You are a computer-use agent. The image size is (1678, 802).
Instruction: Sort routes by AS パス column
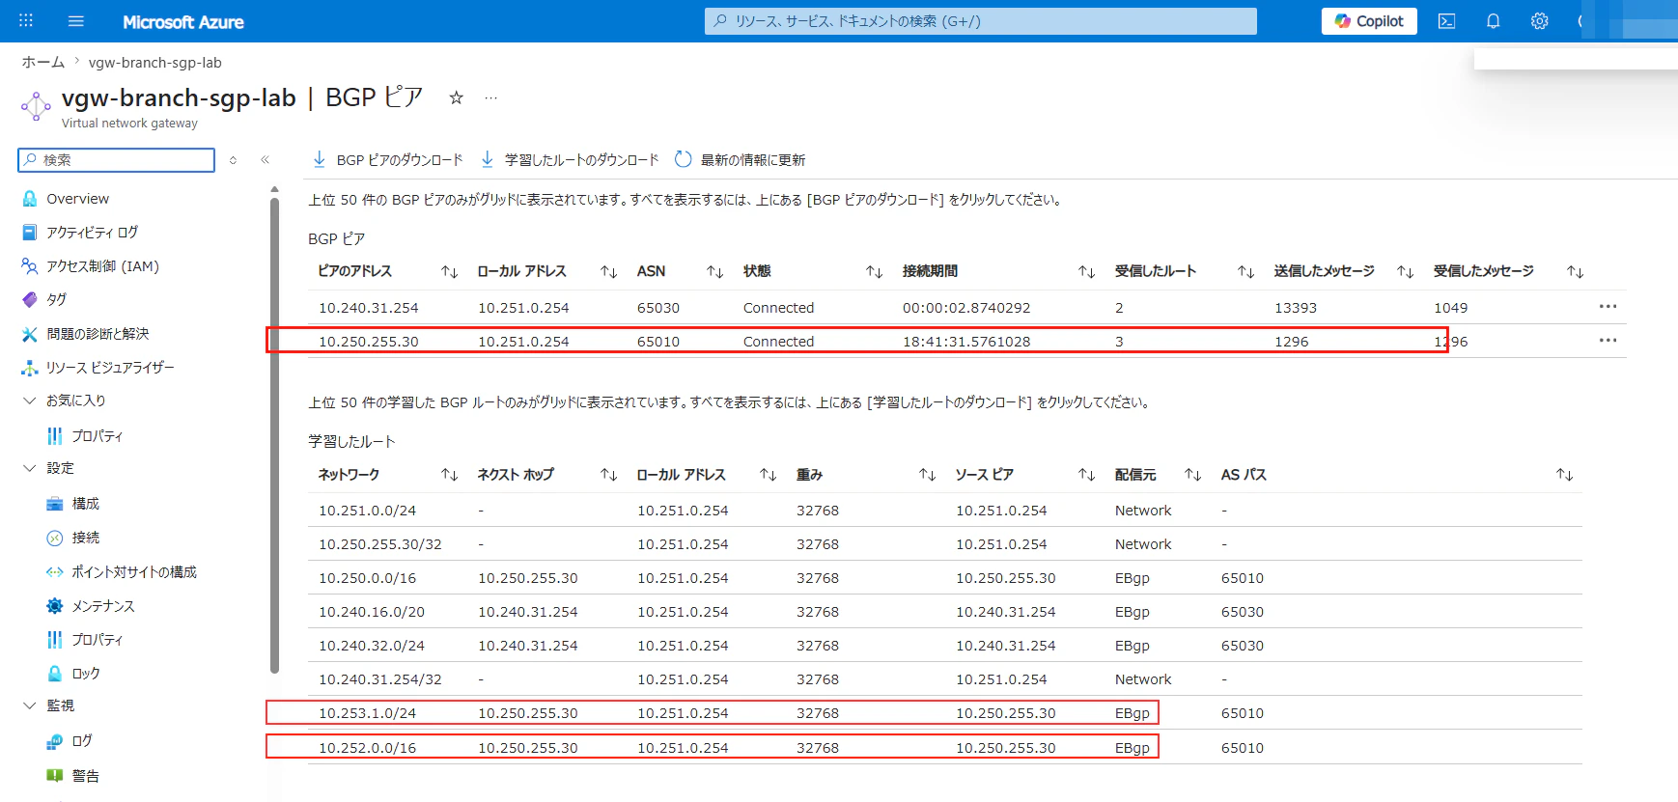[x=1564, y=475]
